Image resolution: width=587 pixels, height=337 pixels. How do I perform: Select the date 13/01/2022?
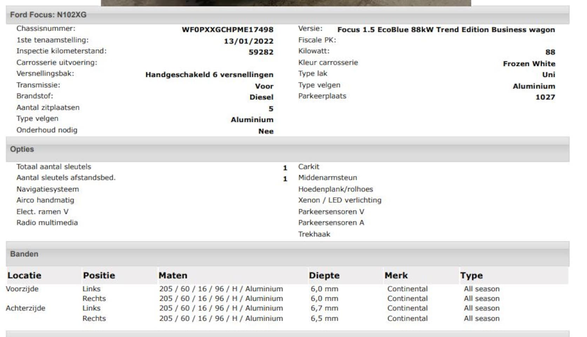[248, 41]
